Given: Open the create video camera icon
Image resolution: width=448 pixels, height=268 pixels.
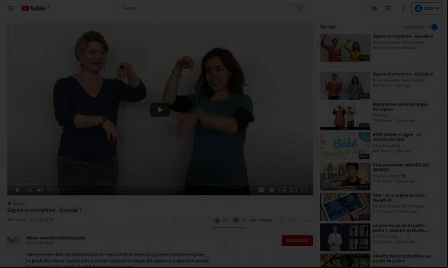Looking at the screenshot, I should tap(374, 8).
